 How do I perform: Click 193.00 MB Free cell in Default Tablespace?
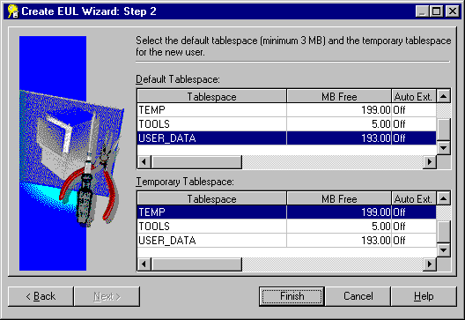(339, 138)
